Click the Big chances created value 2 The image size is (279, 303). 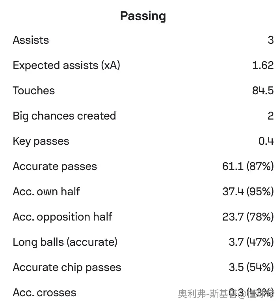(x=271, y=116)
